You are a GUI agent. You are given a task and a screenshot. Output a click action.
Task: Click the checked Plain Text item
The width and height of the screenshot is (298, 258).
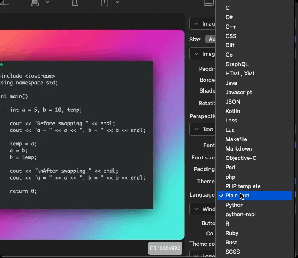click(255, 195)
